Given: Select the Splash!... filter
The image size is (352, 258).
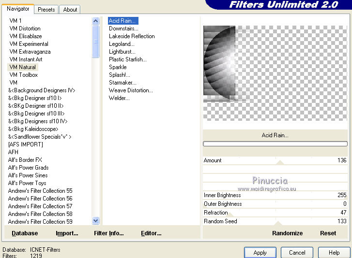Looking at the screenshot, I should tap(120, 75).
